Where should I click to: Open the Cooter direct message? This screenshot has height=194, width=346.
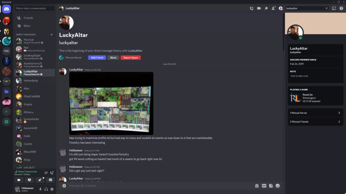(x=35, y=144)
